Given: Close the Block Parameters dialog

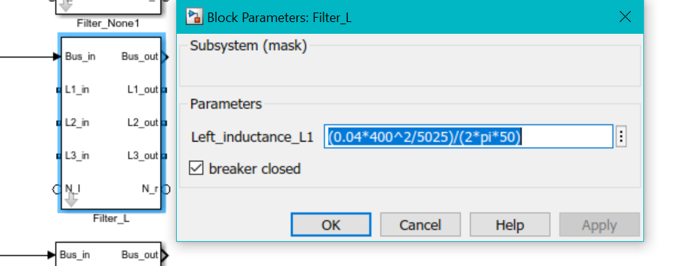Looking at the screenshot, I should point(625,17).
